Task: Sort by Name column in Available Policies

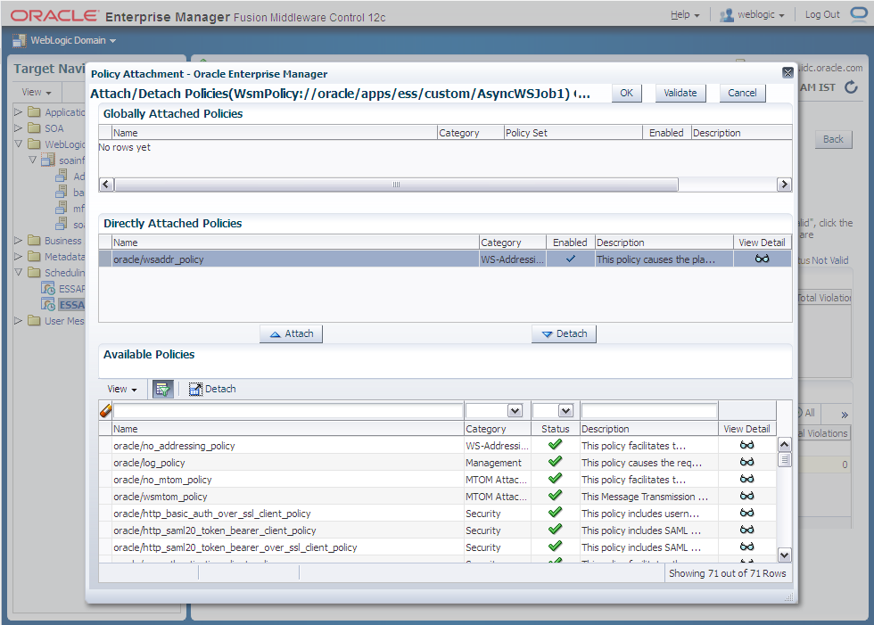Action: [288, 429]
